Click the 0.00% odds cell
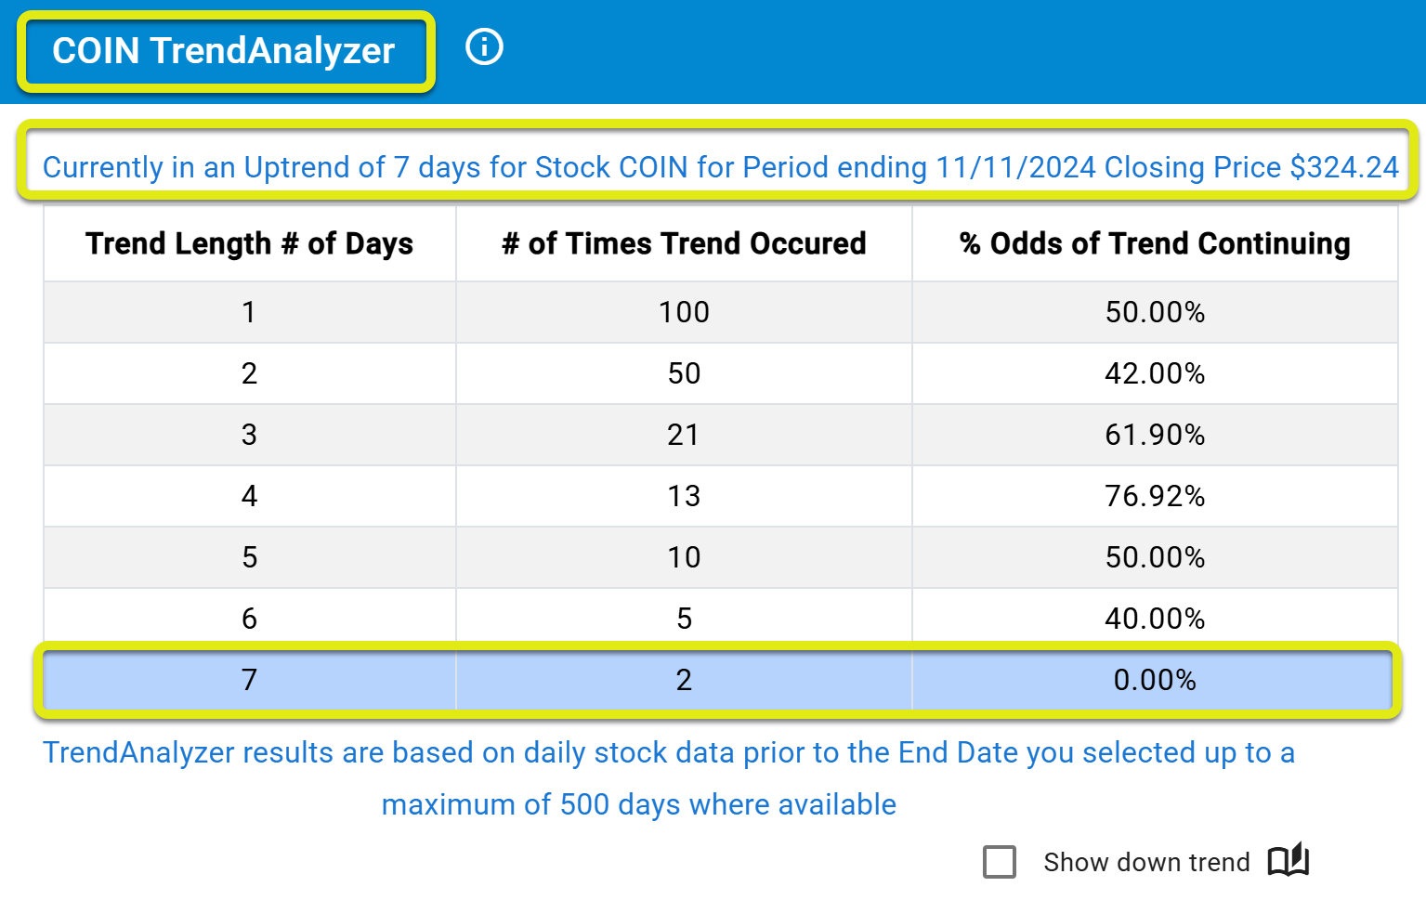This screenshot has height=900, width=1426. [1155, 680]
